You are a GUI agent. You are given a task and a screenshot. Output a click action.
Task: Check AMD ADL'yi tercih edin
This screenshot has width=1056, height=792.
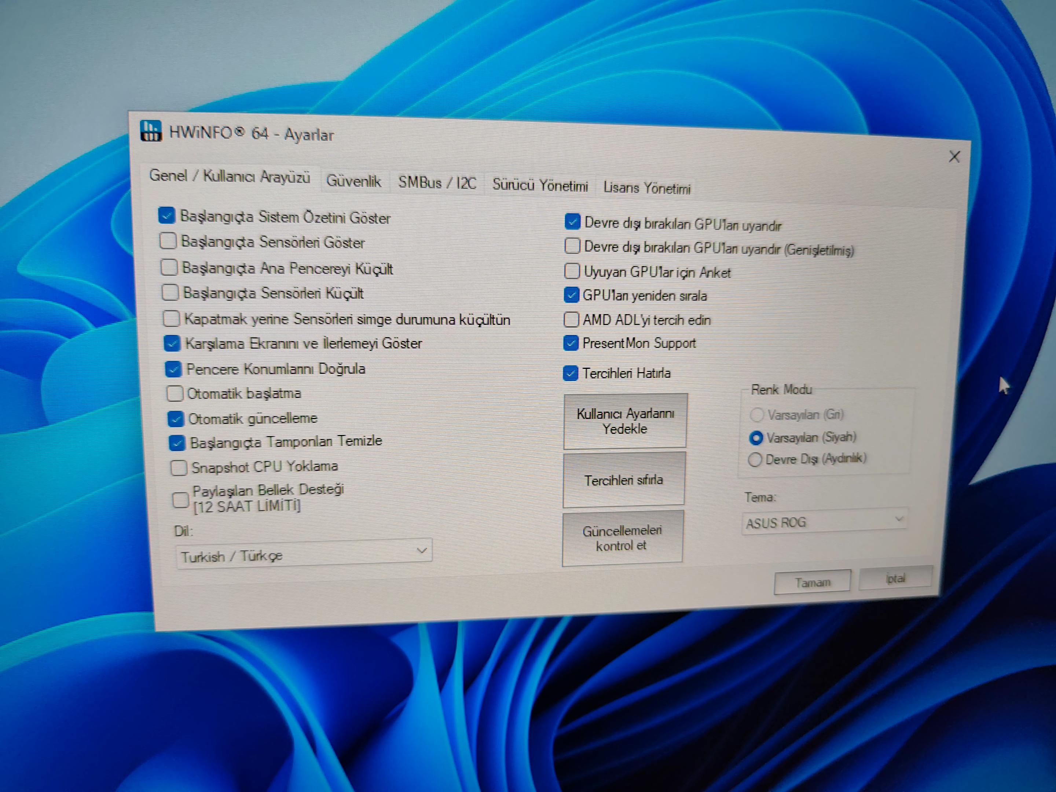(571, 319)
